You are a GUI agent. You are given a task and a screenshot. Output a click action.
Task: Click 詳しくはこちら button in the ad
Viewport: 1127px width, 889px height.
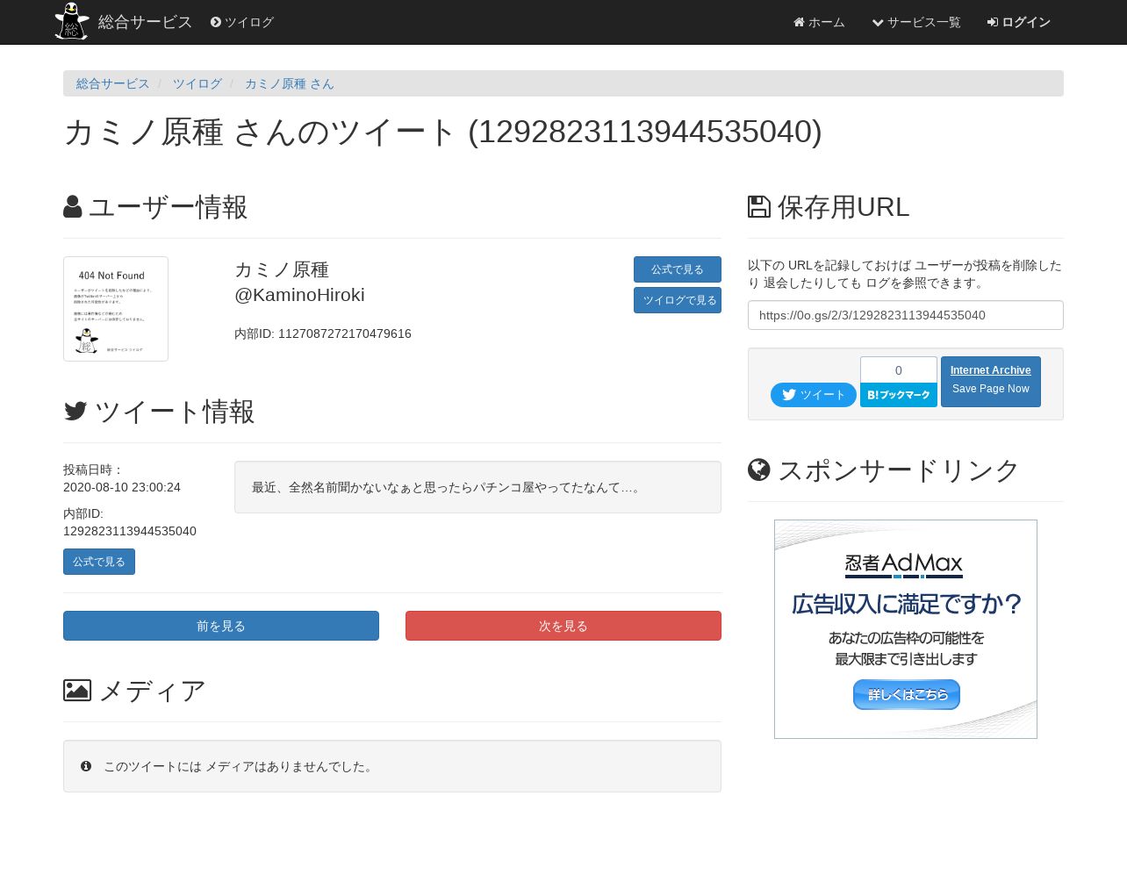tap(907, 695)
